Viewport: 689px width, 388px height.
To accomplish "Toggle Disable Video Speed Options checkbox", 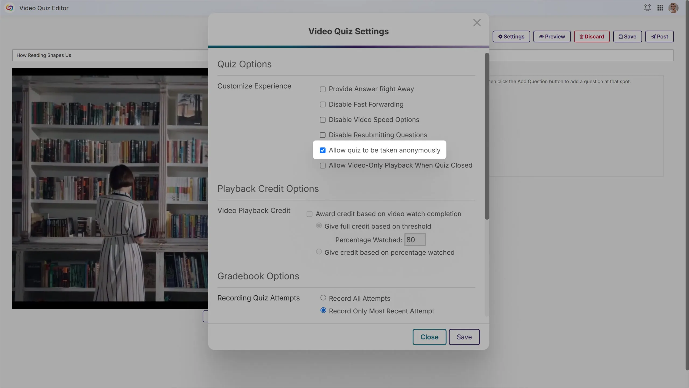I will (x=322, y=120).
